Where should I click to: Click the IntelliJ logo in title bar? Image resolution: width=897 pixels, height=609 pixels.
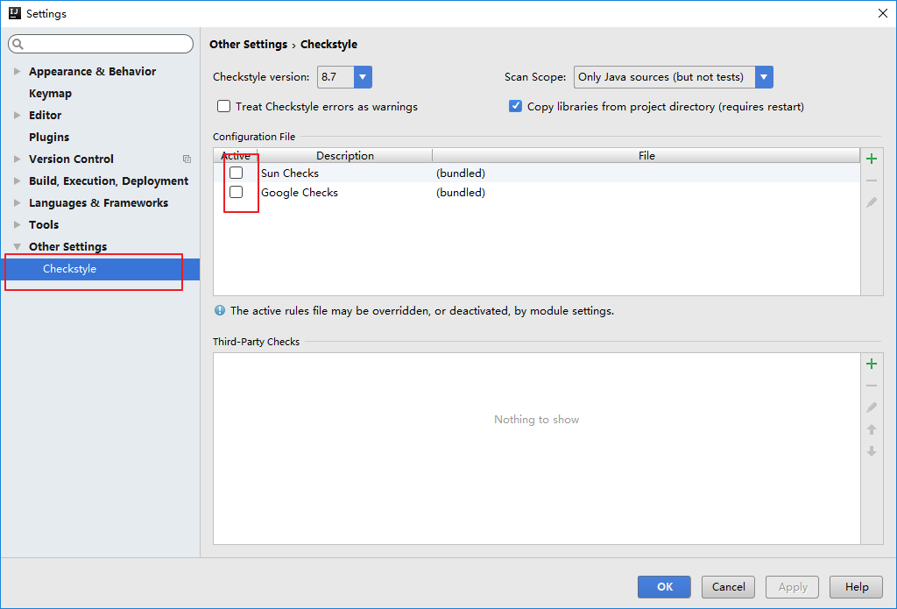14,13
